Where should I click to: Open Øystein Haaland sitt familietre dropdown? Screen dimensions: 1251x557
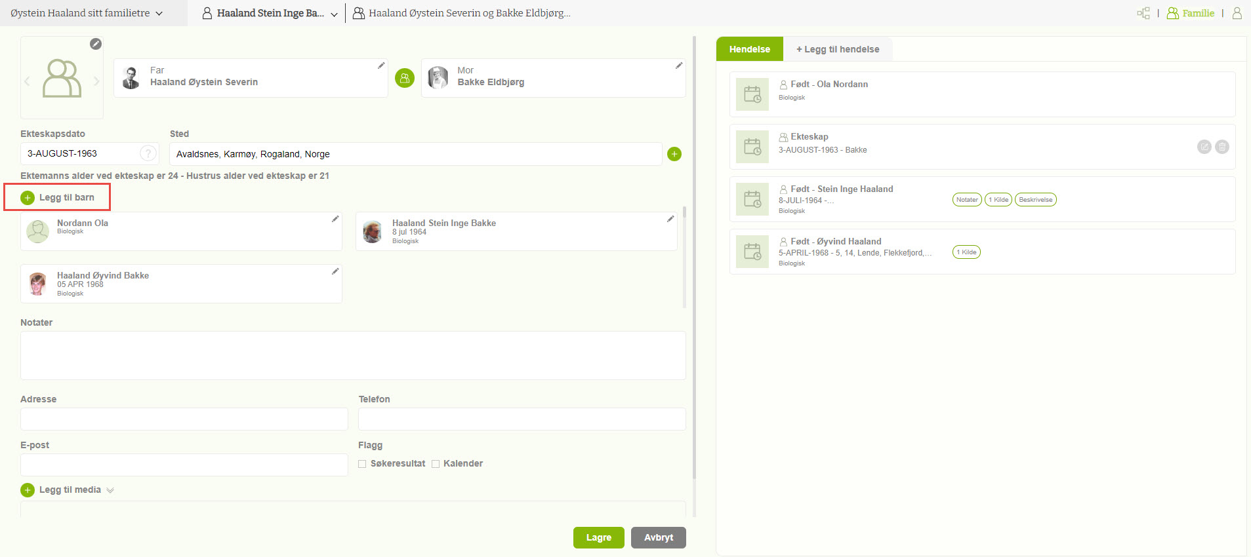(x=87, y=13)
